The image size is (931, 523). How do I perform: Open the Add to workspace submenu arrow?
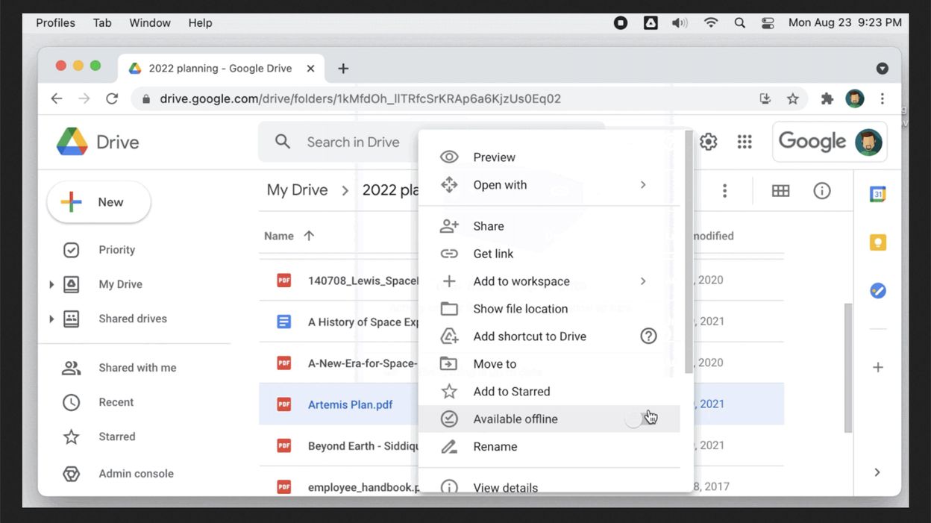click(x=642, y=281)
